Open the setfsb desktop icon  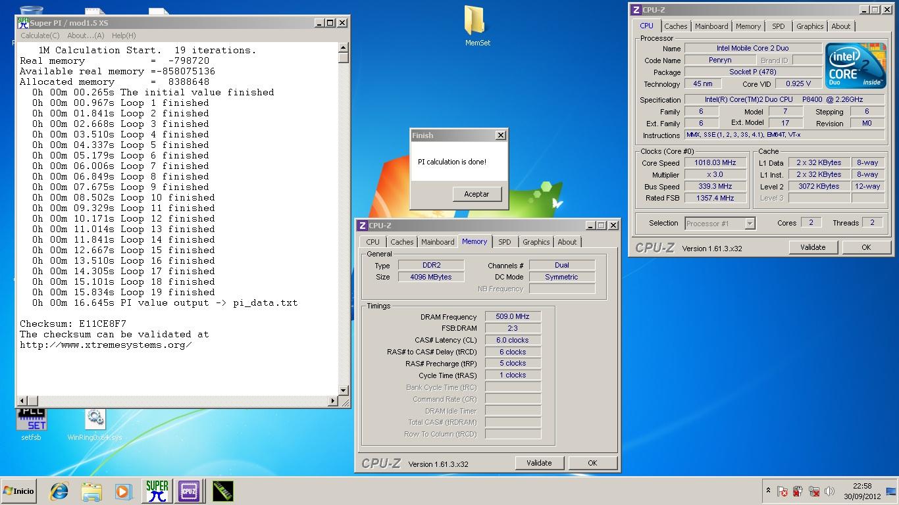pyautogui.click(x=31, y=424)
